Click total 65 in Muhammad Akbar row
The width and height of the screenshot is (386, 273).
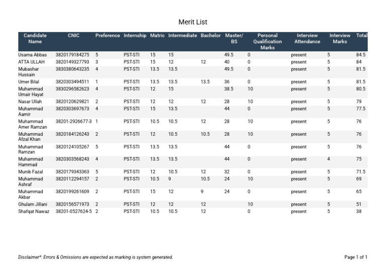[359, 192]
